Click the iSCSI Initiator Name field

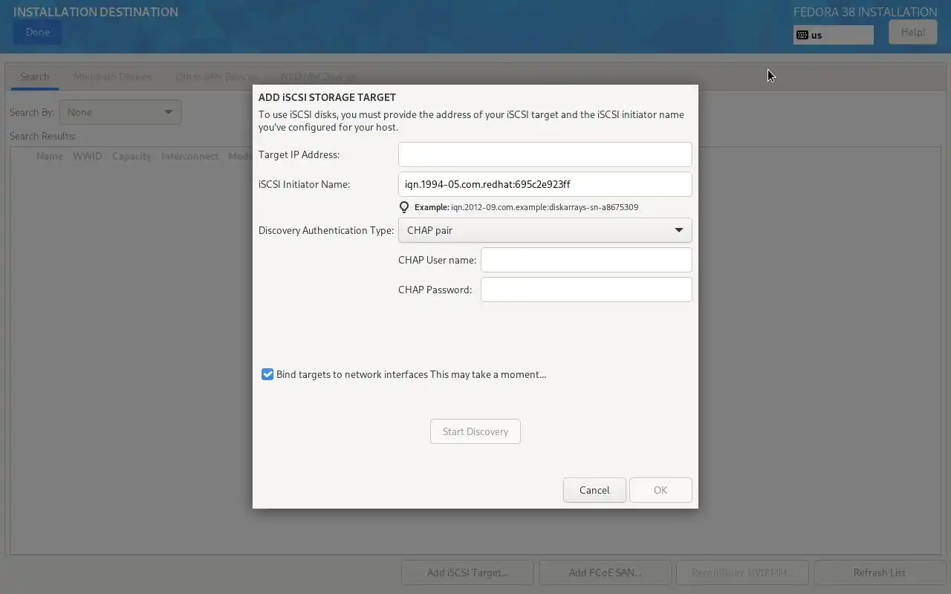(x=545, y=184)
